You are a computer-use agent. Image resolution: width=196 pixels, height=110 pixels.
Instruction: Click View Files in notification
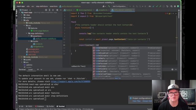(136, 101)
